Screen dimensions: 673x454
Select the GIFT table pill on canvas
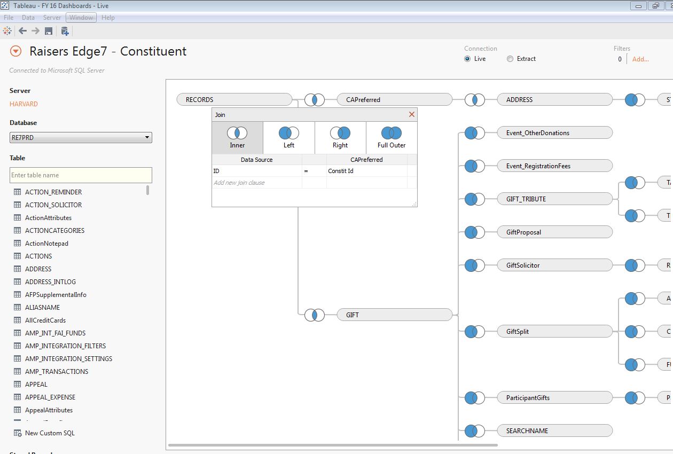pyautogui.click(x=395, y=315)
